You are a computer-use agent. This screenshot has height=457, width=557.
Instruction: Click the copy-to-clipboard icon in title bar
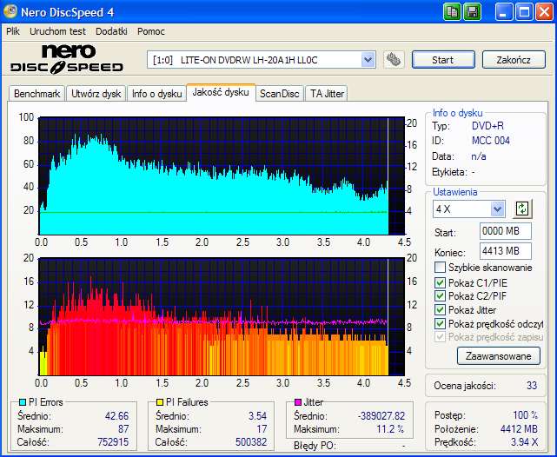click(x=452, y=12)
